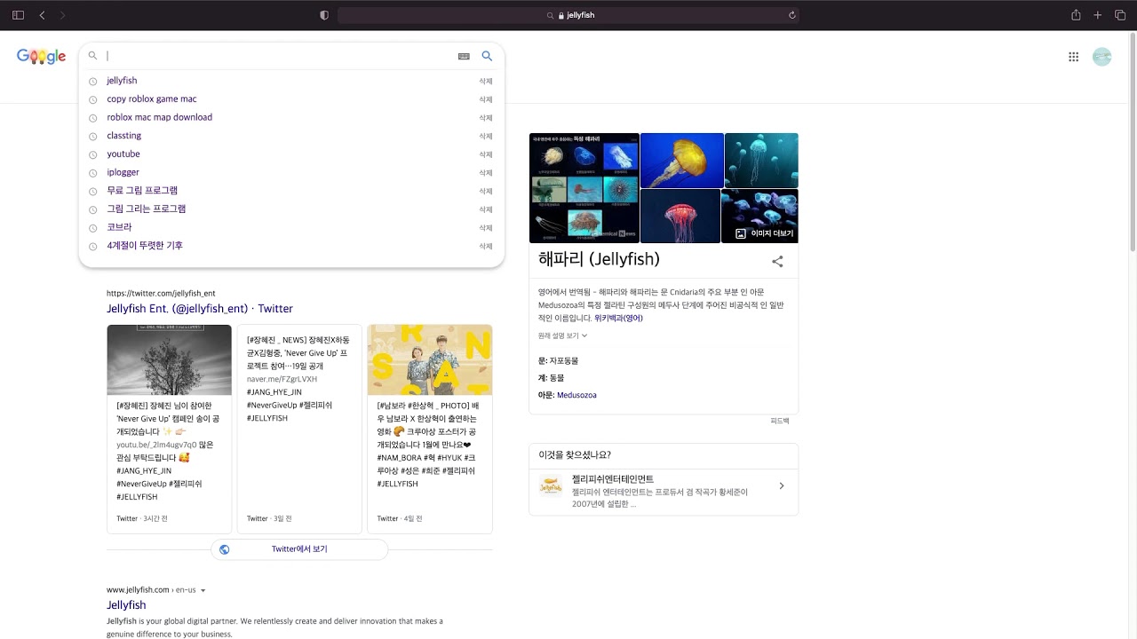Click the 피드백 link under knowledge panel

pyautogui.click(x=779, y=421)
